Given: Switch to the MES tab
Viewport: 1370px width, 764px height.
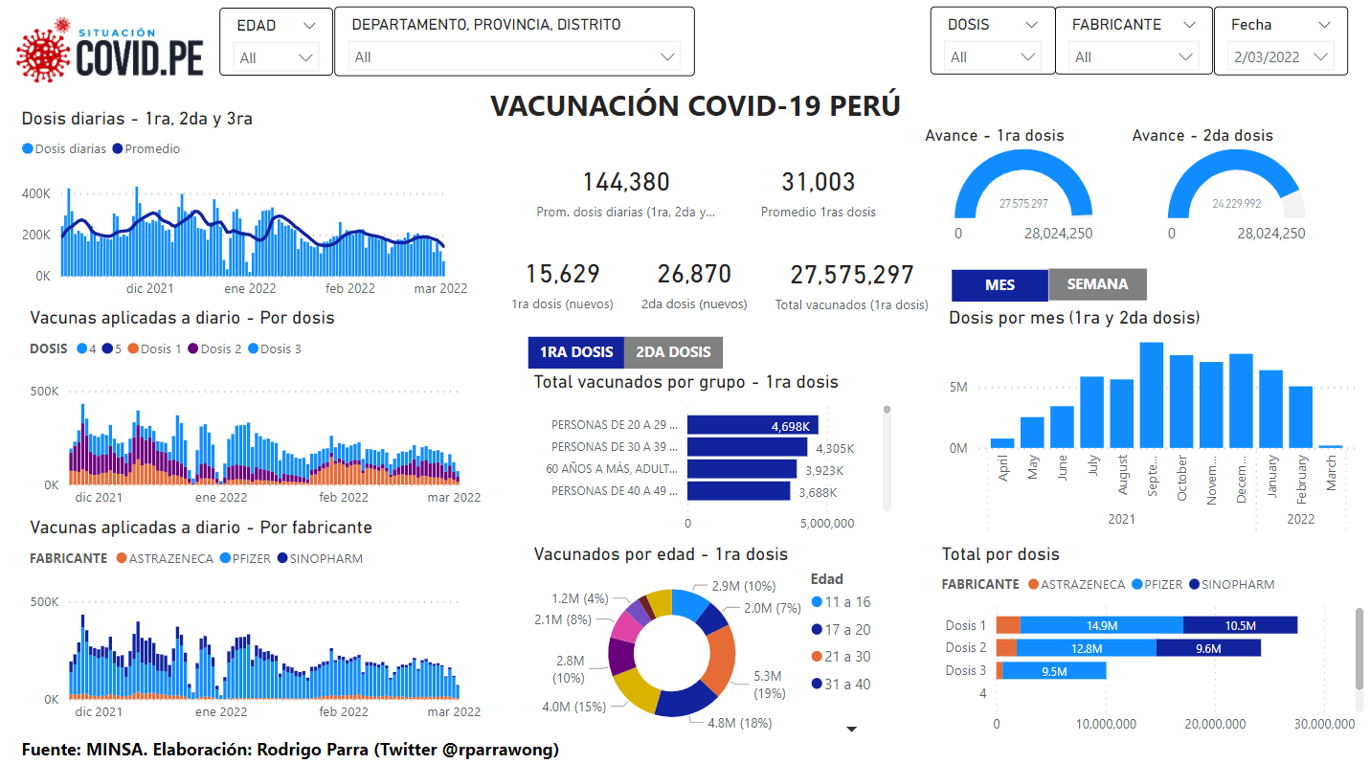Looking at the screenshot, I should 999,284.
